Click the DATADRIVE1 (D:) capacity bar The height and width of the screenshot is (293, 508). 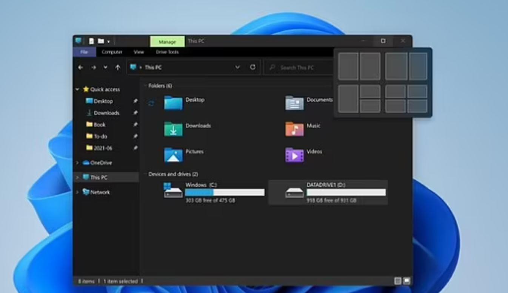point(346,192)
